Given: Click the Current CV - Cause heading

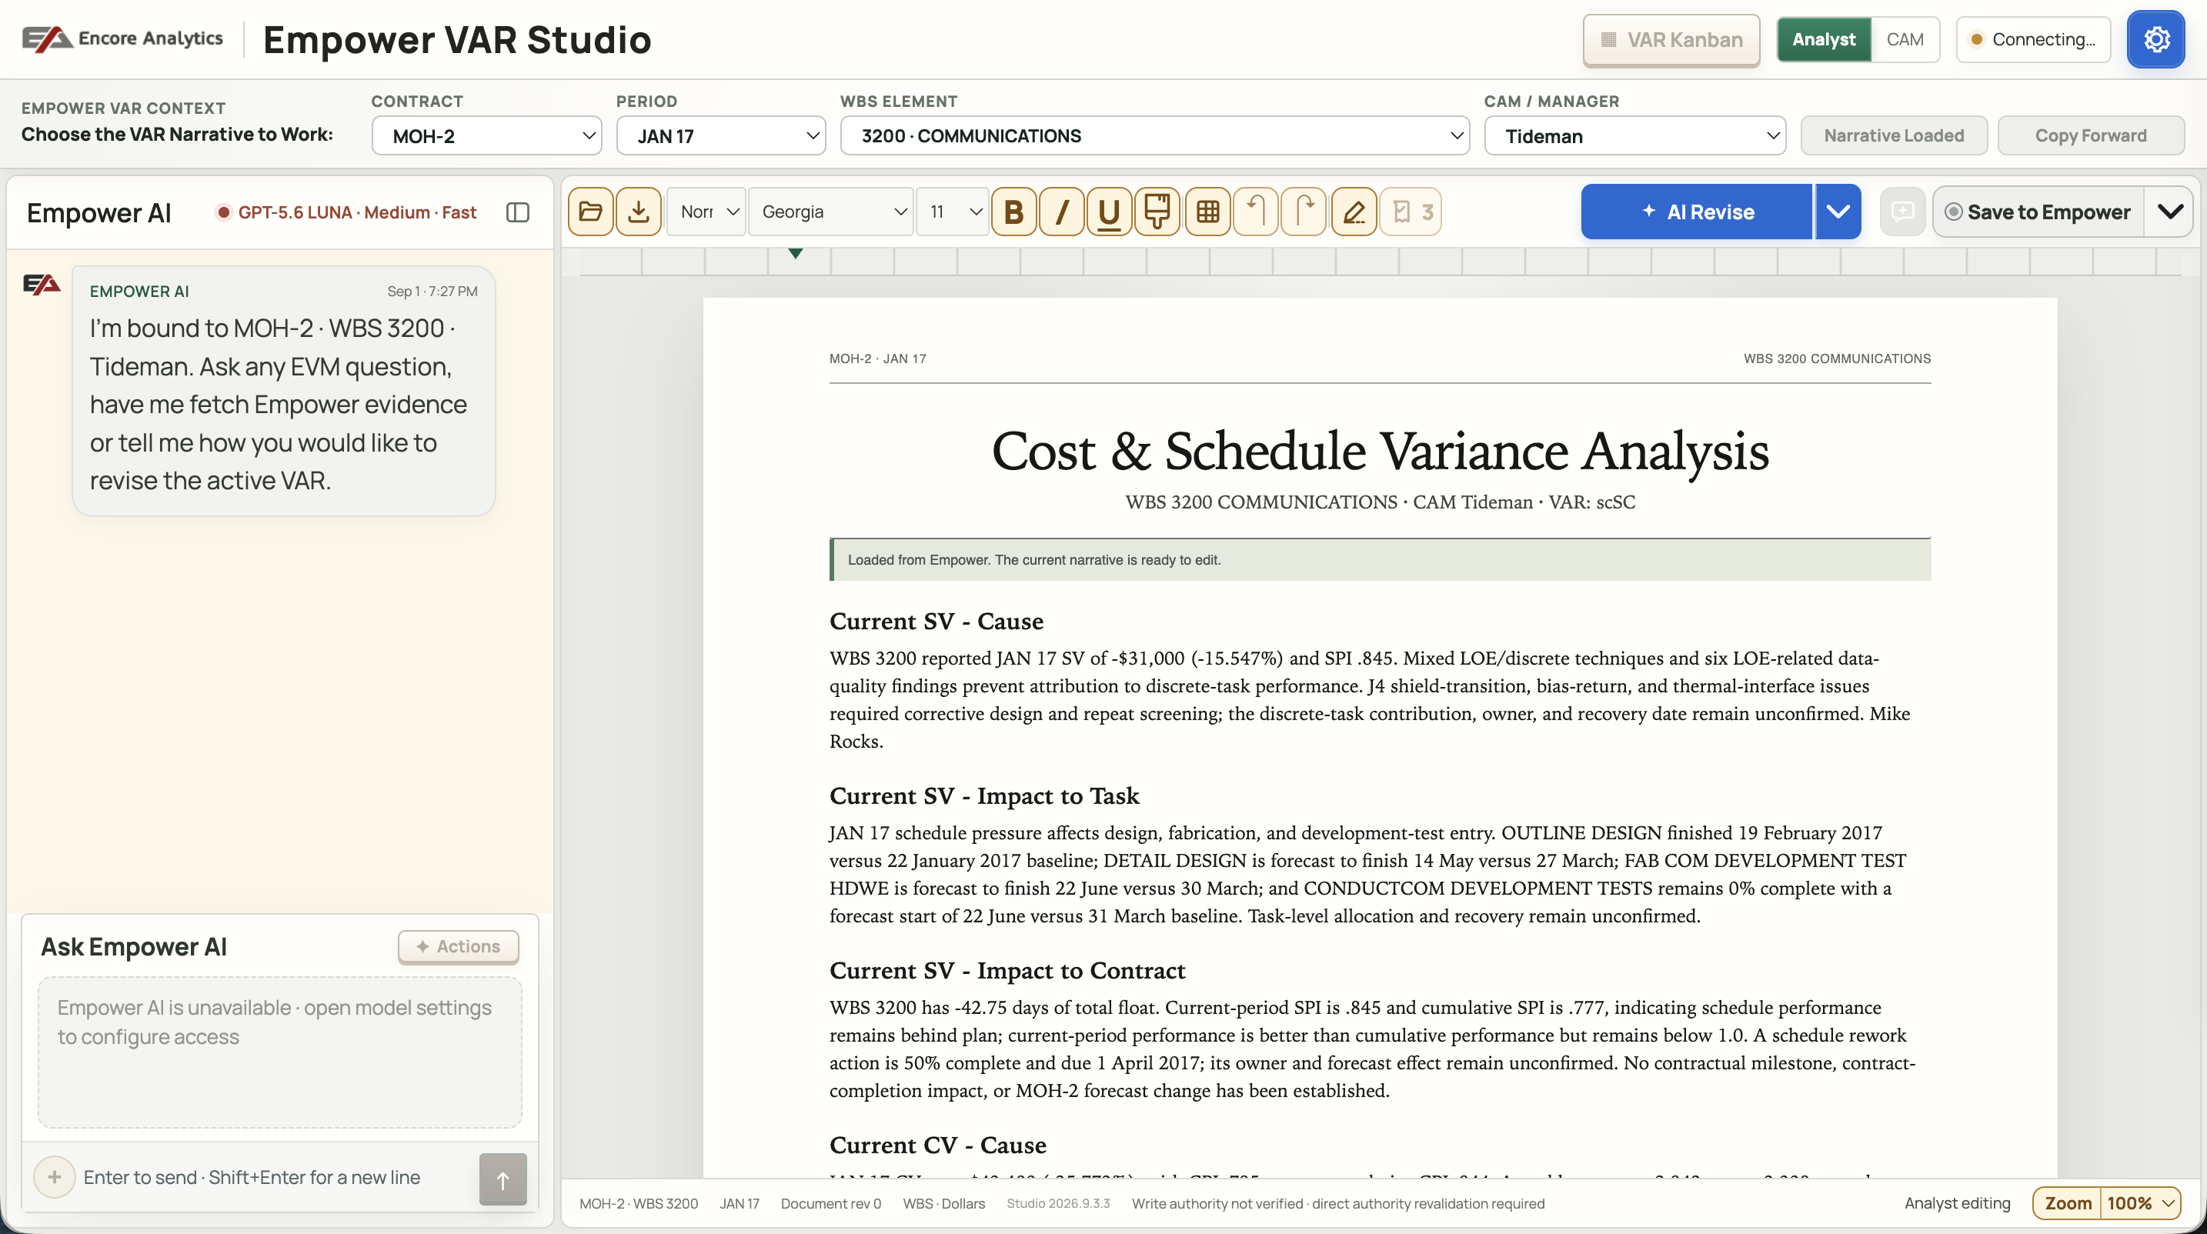Looking at the screenshot, I should (x=938, y=1145).
